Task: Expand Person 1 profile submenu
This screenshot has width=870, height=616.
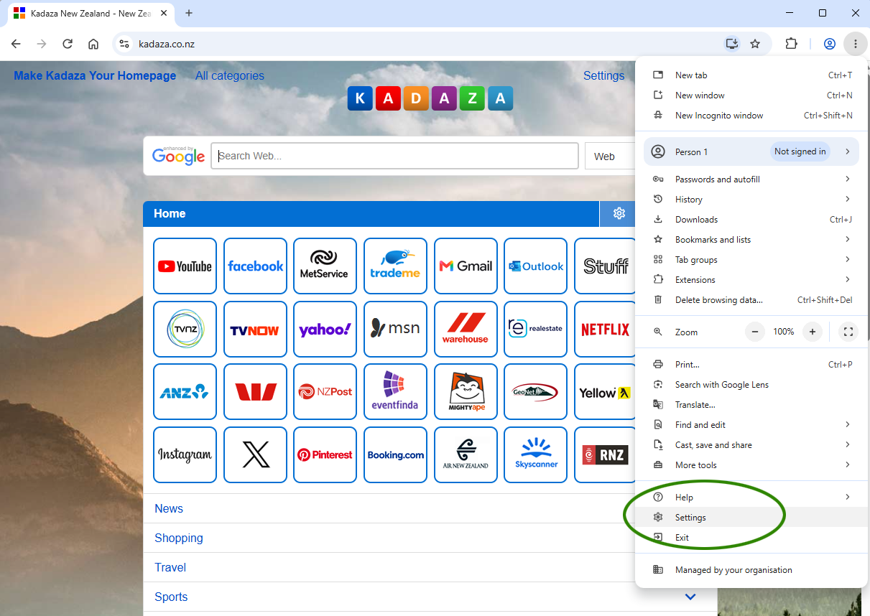Action: click(x=848, y=151)
